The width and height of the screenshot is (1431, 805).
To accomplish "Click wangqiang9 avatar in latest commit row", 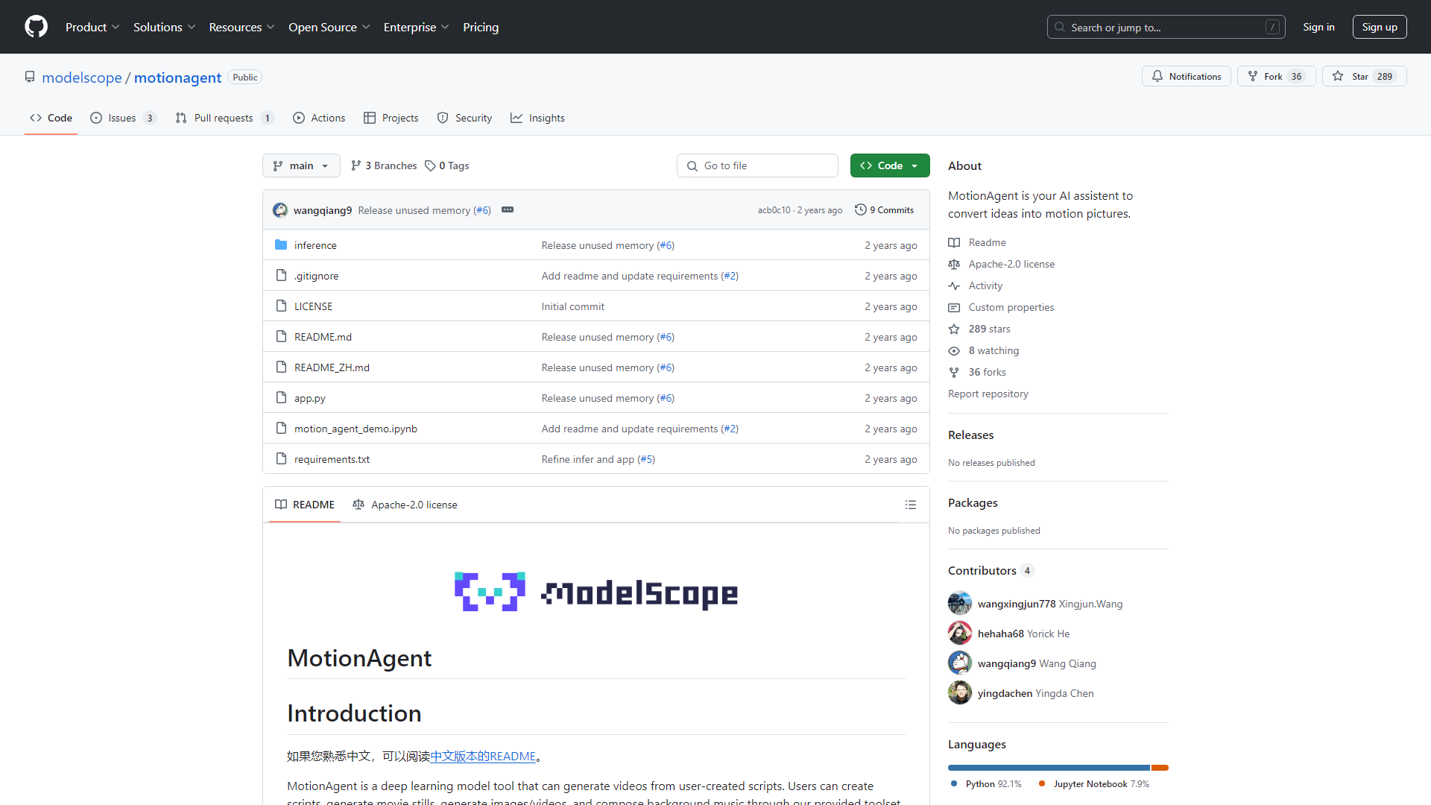I will 280,210.
